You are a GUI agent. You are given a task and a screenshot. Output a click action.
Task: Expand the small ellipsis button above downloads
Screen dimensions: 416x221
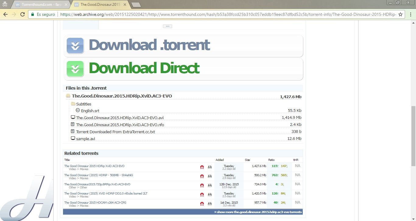(167, 26)
